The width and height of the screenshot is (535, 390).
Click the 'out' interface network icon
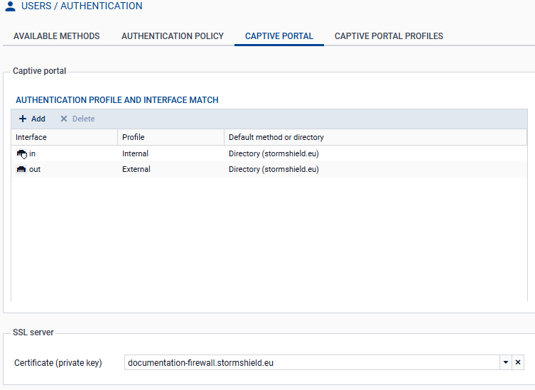(x=21, y=169)
